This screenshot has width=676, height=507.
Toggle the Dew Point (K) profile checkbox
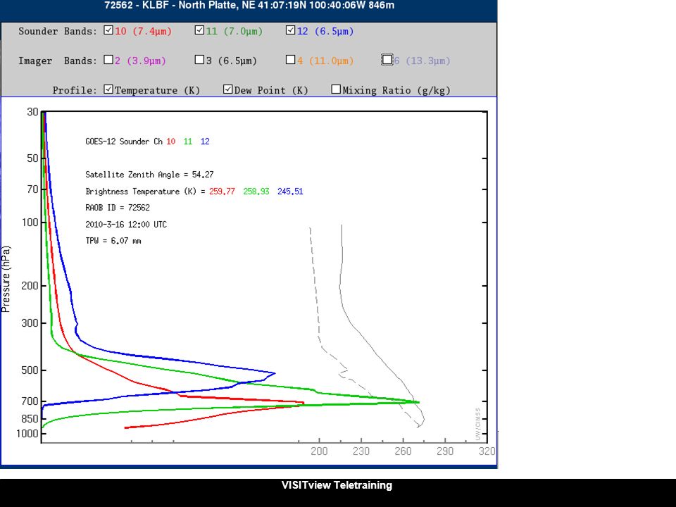click(x=228, y=89)
